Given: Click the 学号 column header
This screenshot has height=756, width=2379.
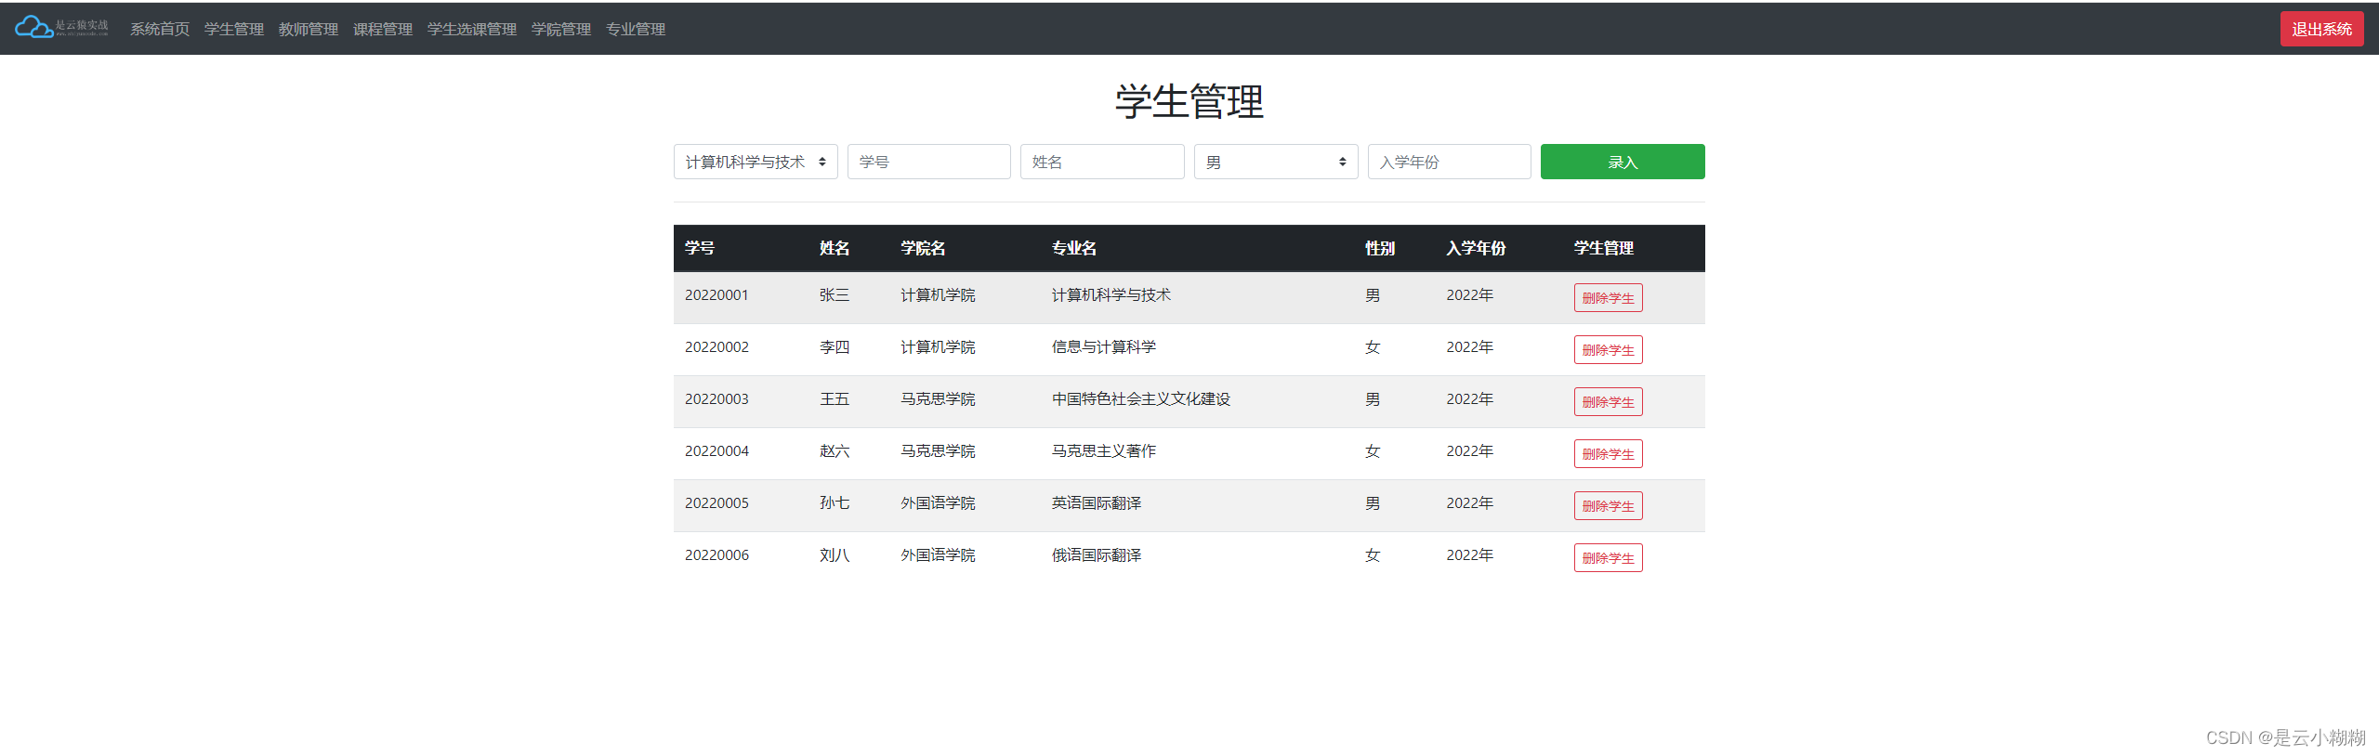Looking at the screenshot, I should pyautogui.click(x=700, y=248).
